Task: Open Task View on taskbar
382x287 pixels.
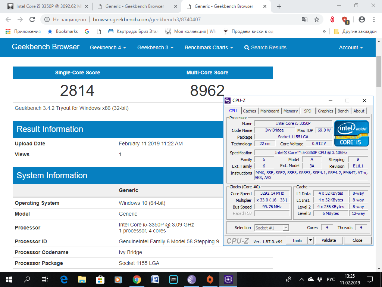Action: pyautogui.click(x=45, y=280)
